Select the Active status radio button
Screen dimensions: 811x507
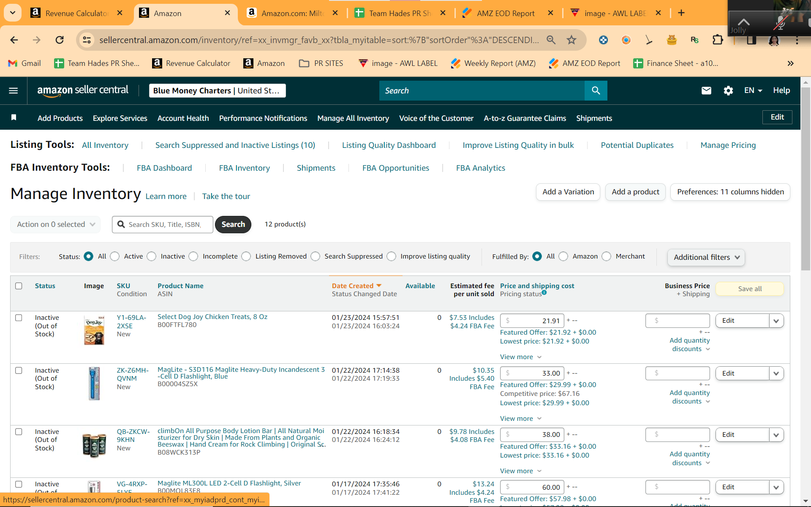pyautogui.click(x=115, y=256)
